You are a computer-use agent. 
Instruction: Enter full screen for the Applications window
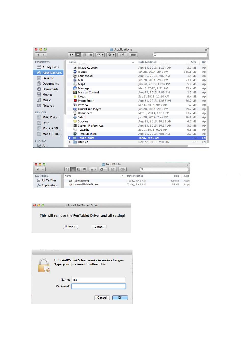tap(207, 49)
